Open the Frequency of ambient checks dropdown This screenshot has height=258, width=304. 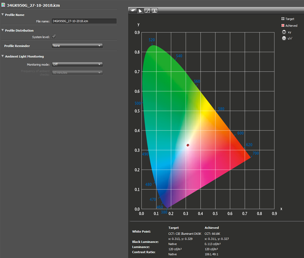click(x=77, y=73)
